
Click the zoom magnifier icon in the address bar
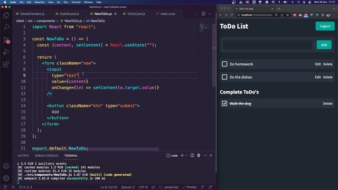click(276, 15)
